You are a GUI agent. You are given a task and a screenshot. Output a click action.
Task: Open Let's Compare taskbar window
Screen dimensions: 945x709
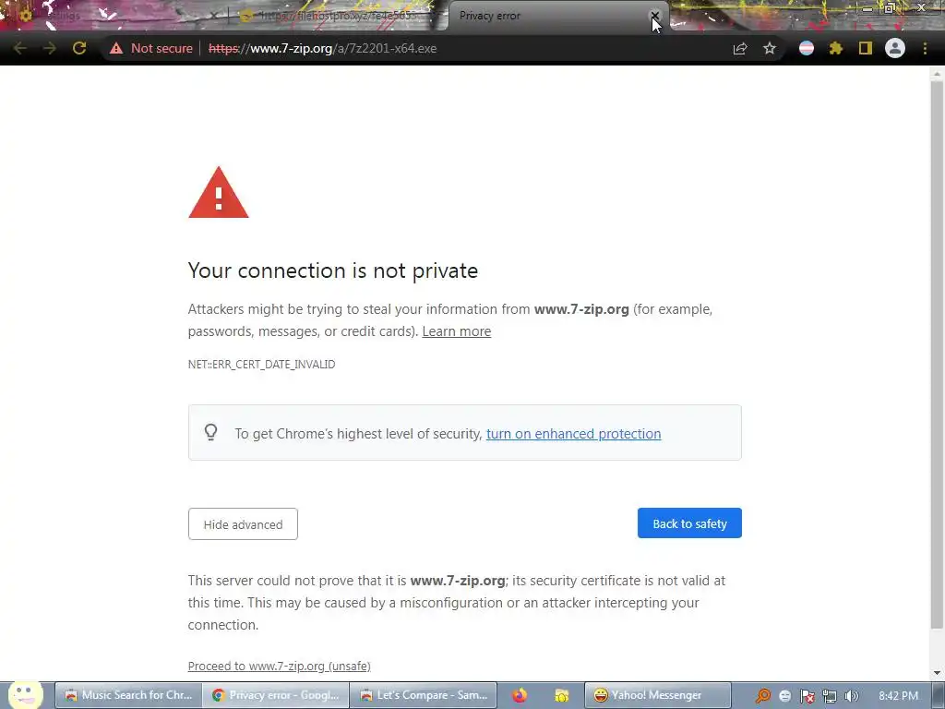coord(423,695)
